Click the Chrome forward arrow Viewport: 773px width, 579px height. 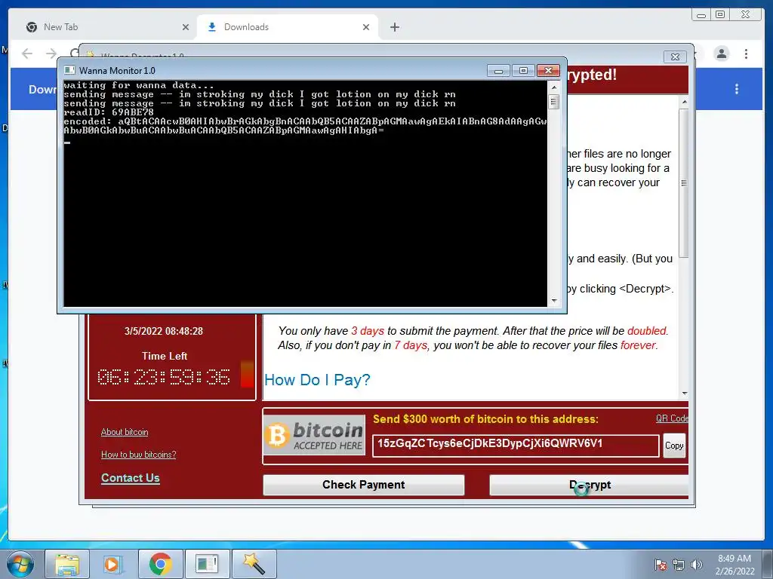tap(51, 54)
